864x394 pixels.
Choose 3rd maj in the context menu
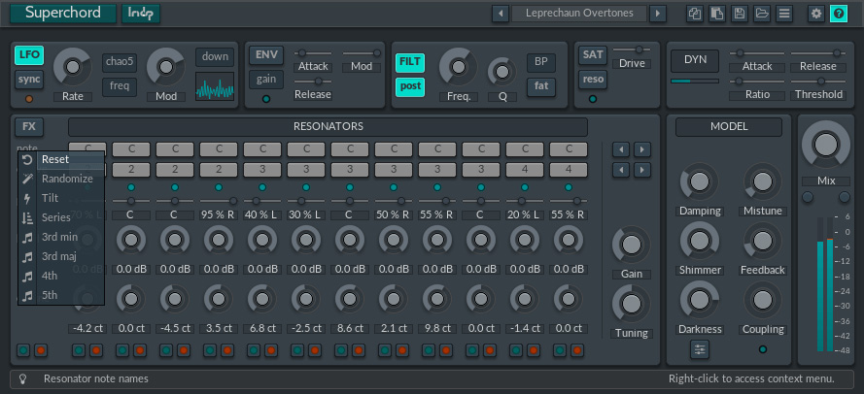tap(59, 256)
